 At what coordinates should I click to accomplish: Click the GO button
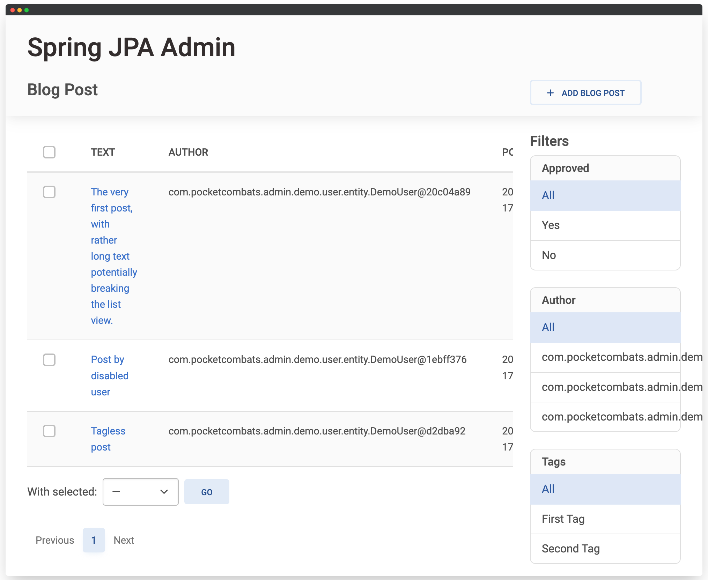point(207,492)
